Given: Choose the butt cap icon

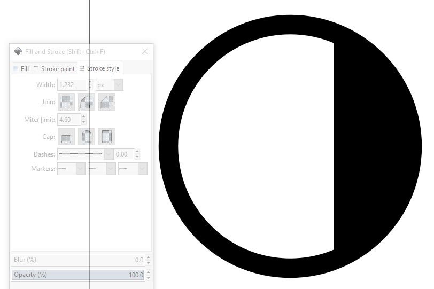Looking at the screenshot, I should point(66,137).
